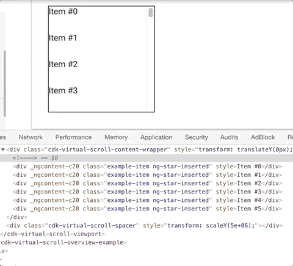Open the Network tab in DevTools
The height and width of the screenshot is (266, 293).
[x=31, y=137]
